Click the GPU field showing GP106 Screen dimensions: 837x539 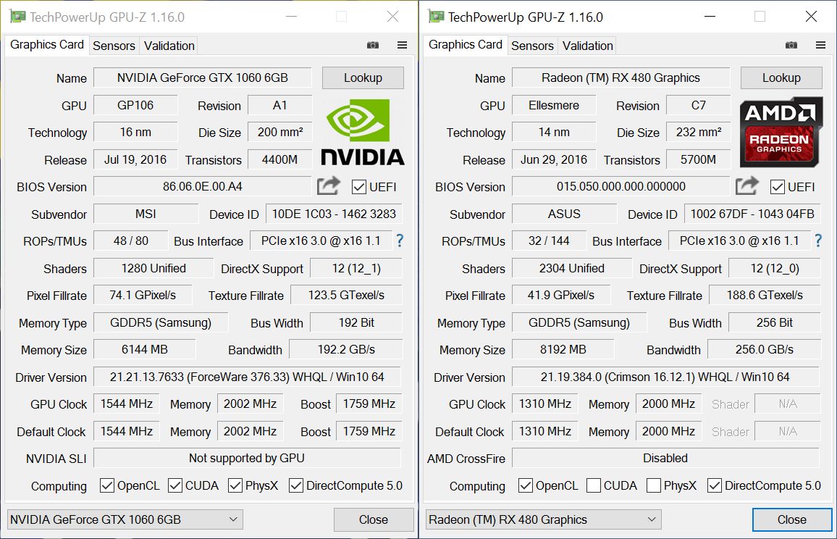point(135,105)
